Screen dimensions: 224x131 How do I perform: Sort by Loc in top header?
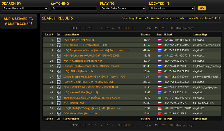coord(159,35)
